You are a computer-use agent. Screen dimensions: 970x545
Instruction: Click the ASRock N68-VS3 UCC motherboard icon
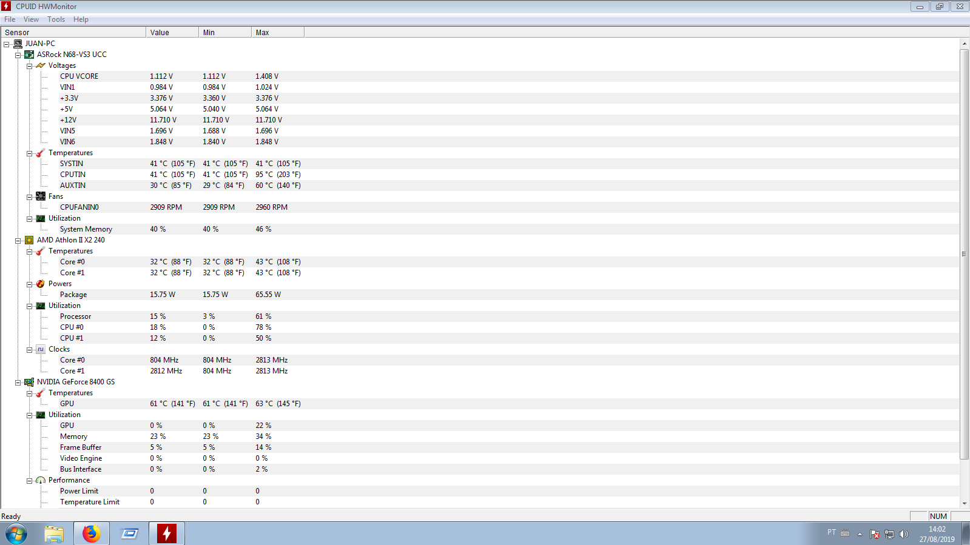29,55
